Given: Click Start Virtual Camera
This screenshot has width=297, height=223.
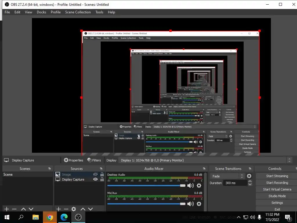Looking at the screenshot, I should pos(277,189).
